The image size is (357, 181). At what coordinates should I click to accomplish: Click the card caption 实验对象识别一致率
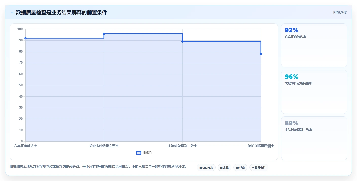pos(298,130)
